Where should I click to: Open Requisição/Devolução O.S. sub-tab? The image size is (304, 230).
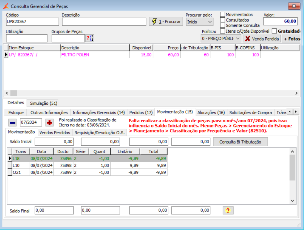99,133
